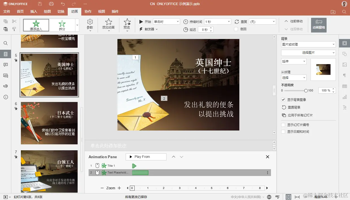Open the 图片或纹理 background fill dropdown
This screenshot has height=200, width=350.
coord(308,44)
